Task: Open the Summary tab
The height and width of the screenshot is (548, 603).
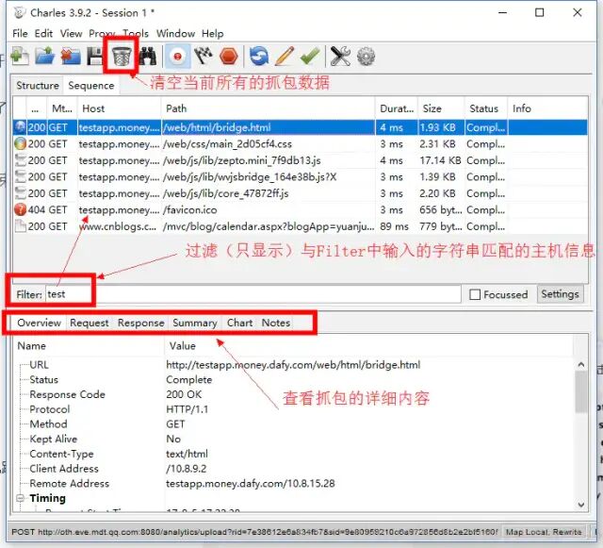Action: (195, 323)
